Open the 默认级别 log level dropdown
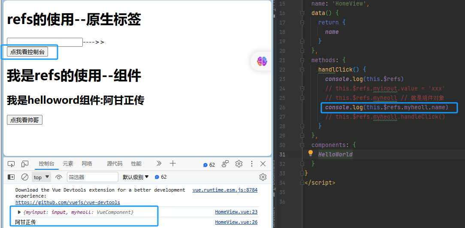This screenshot has width=465, height=228. click(x=136, y=177)
